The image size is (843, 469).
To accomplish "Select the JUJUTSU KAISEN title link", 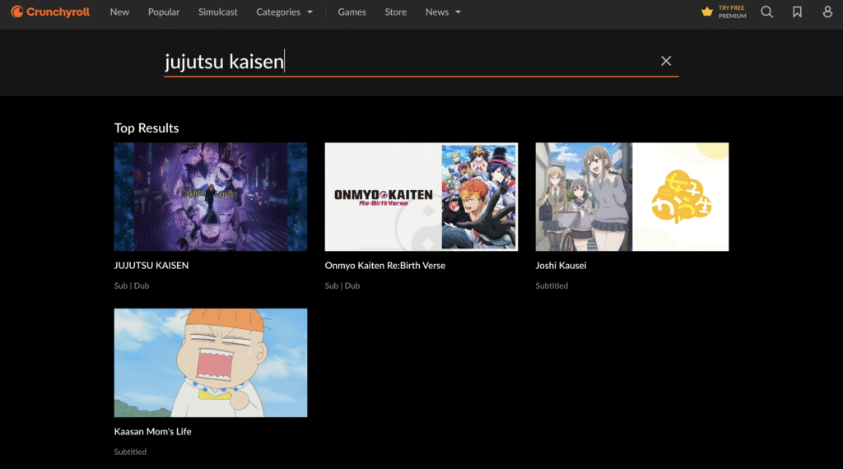I will coord(151,266).
